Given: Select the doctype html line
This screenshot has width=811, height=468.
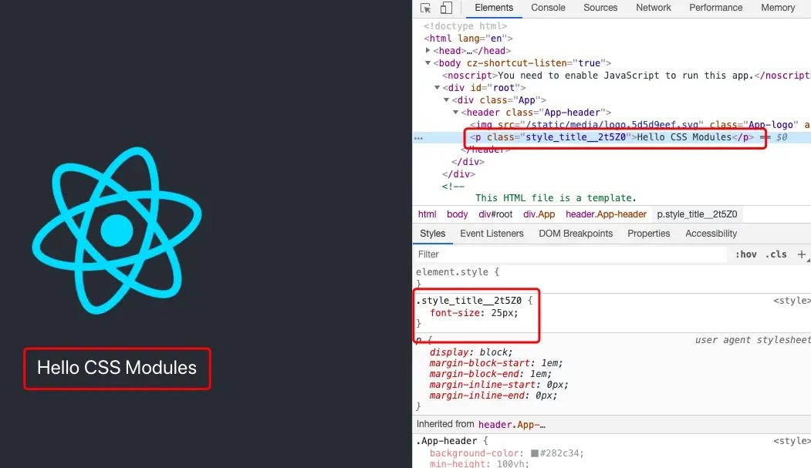Looking at the screenshot, I should (465, 25).
